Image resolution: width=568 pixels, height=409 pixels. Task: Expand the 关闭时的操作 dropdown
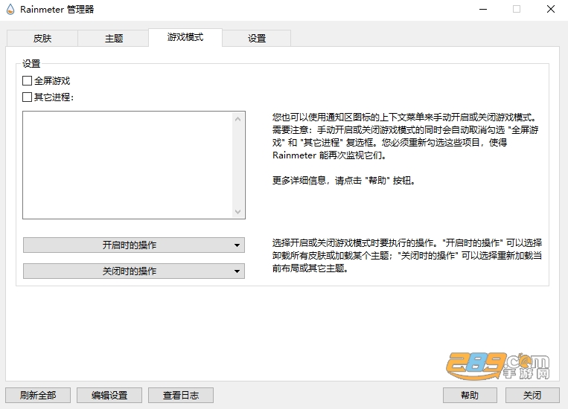(134, 271)
